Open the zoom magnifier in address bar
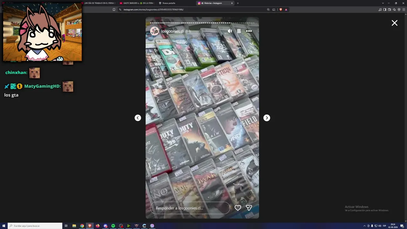Screen dimensions: 407x229 point(268,10)
